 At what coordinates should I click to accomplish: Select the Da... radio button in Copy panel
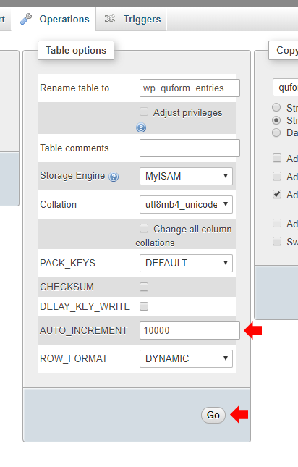click(x=276, y=132)
